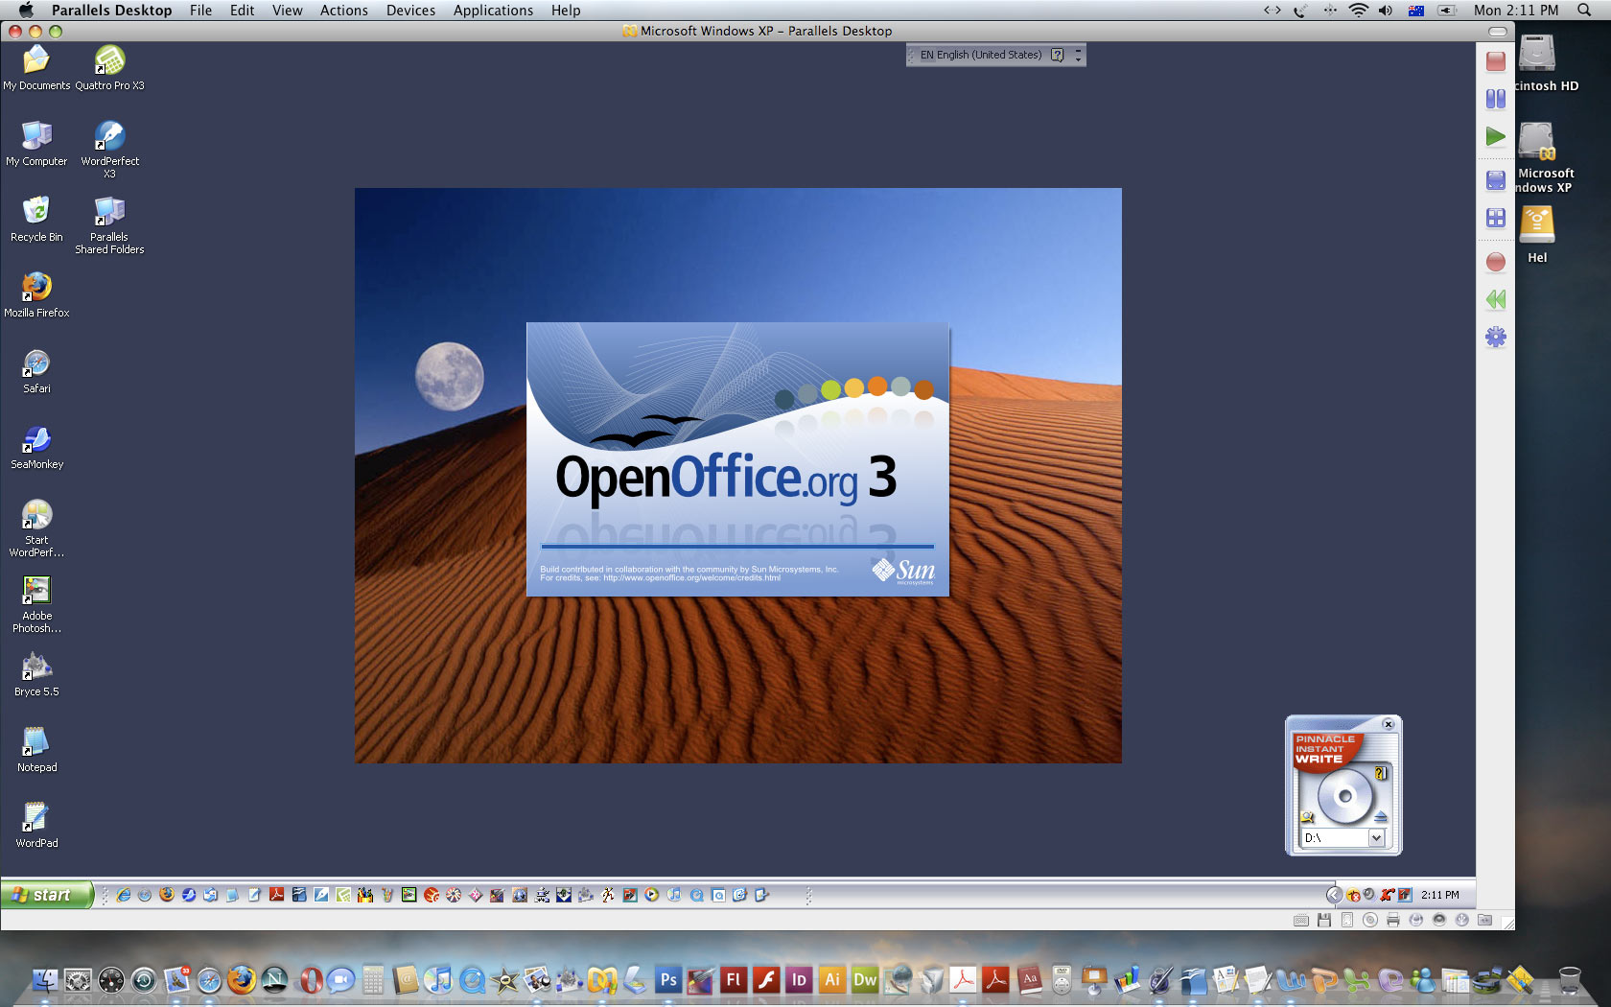This screenshot has width=1611, height=1007.
Task: Click shared folder status icon
Action: pos(1485,920)
